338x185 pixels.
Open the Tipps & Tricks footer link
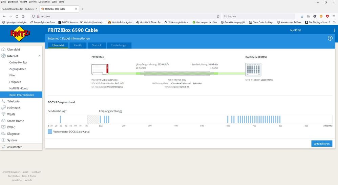[29, 176]
